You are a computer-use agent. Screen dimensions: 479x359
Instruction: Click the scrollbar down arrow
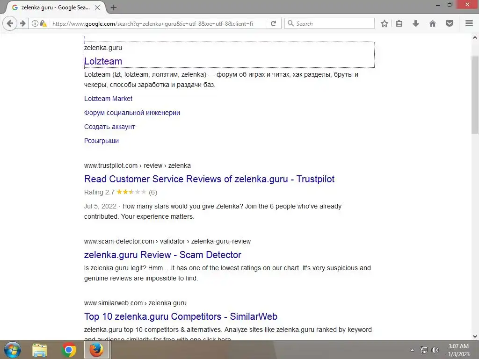coord(474,337)
